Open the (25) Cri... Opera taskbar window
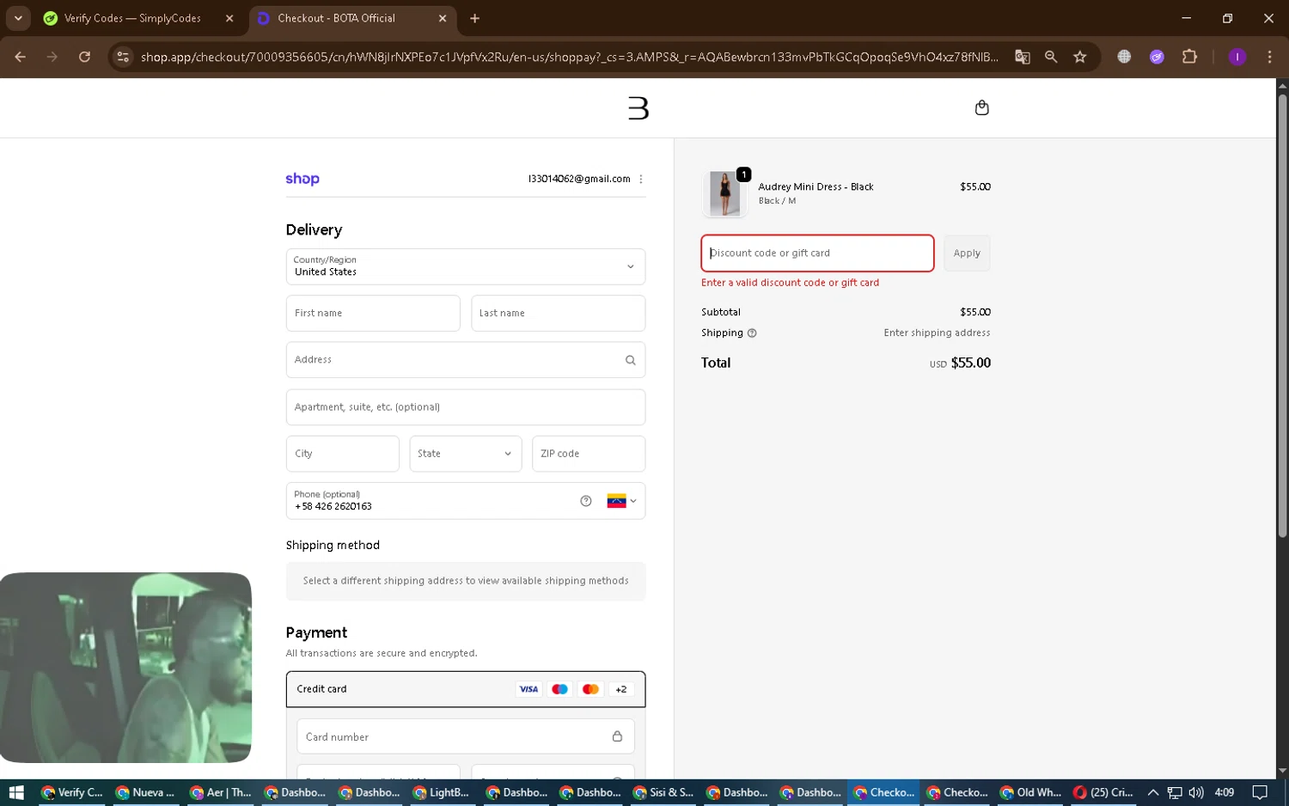Viewport: 1289px width, 806px height. [1104, 792]
